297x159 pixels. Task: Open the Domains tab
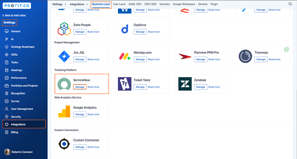pyautogui.click(x=164, y=4)
